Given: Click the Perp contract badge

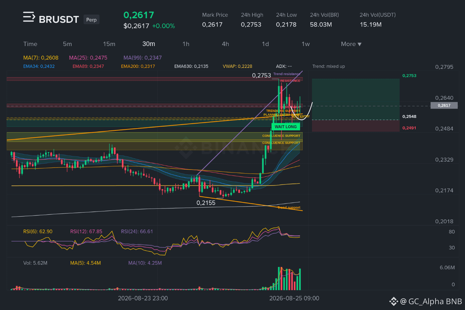Looking at the screenshot, I should (x=91, y=20).
